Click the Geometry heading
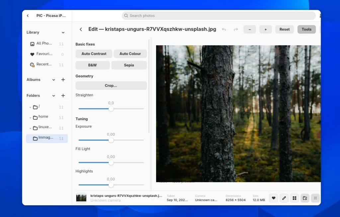Image resolution: width=340 pixels, height=217 pixels. (84, 76)
